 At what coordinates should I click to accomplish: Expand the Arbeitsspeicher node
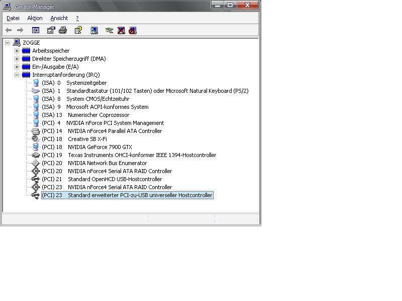(17, 51)
